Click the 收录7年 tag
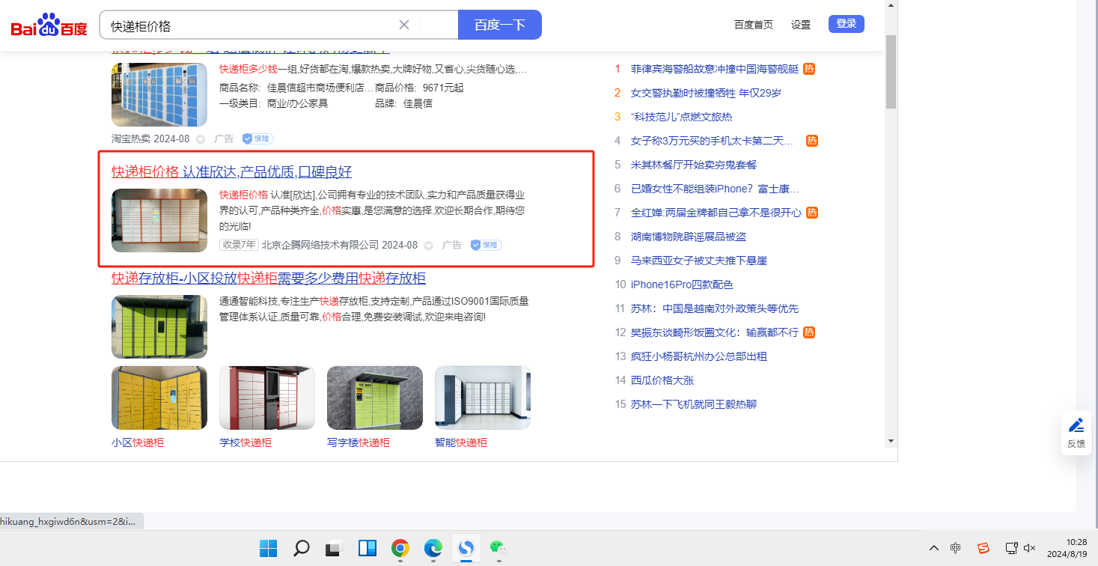Viewport: 1098px width, 566px height. 239,245
